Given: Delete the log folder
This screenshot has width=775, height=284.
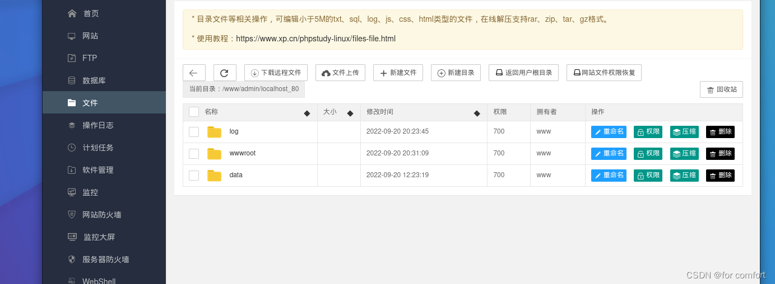Looking at the screenshot, I should pyautogui.click(x=720, y=132).
